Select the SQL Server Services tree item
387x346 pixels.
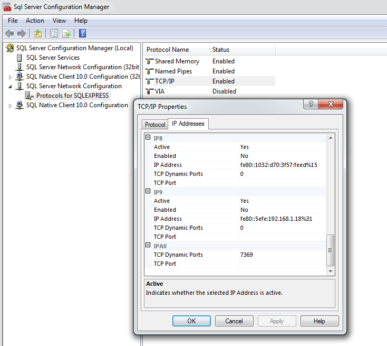[x=53, y=58]
